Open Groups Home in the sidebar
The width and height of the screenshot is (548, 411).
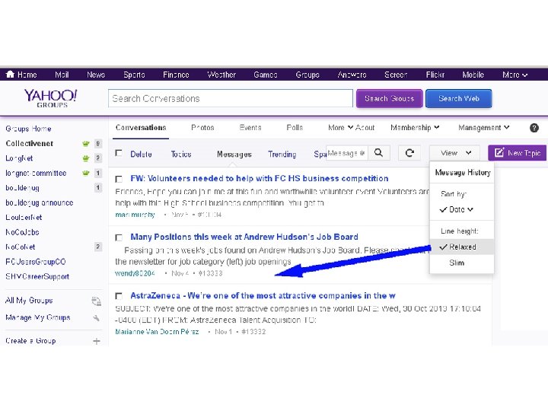point(28,129)
